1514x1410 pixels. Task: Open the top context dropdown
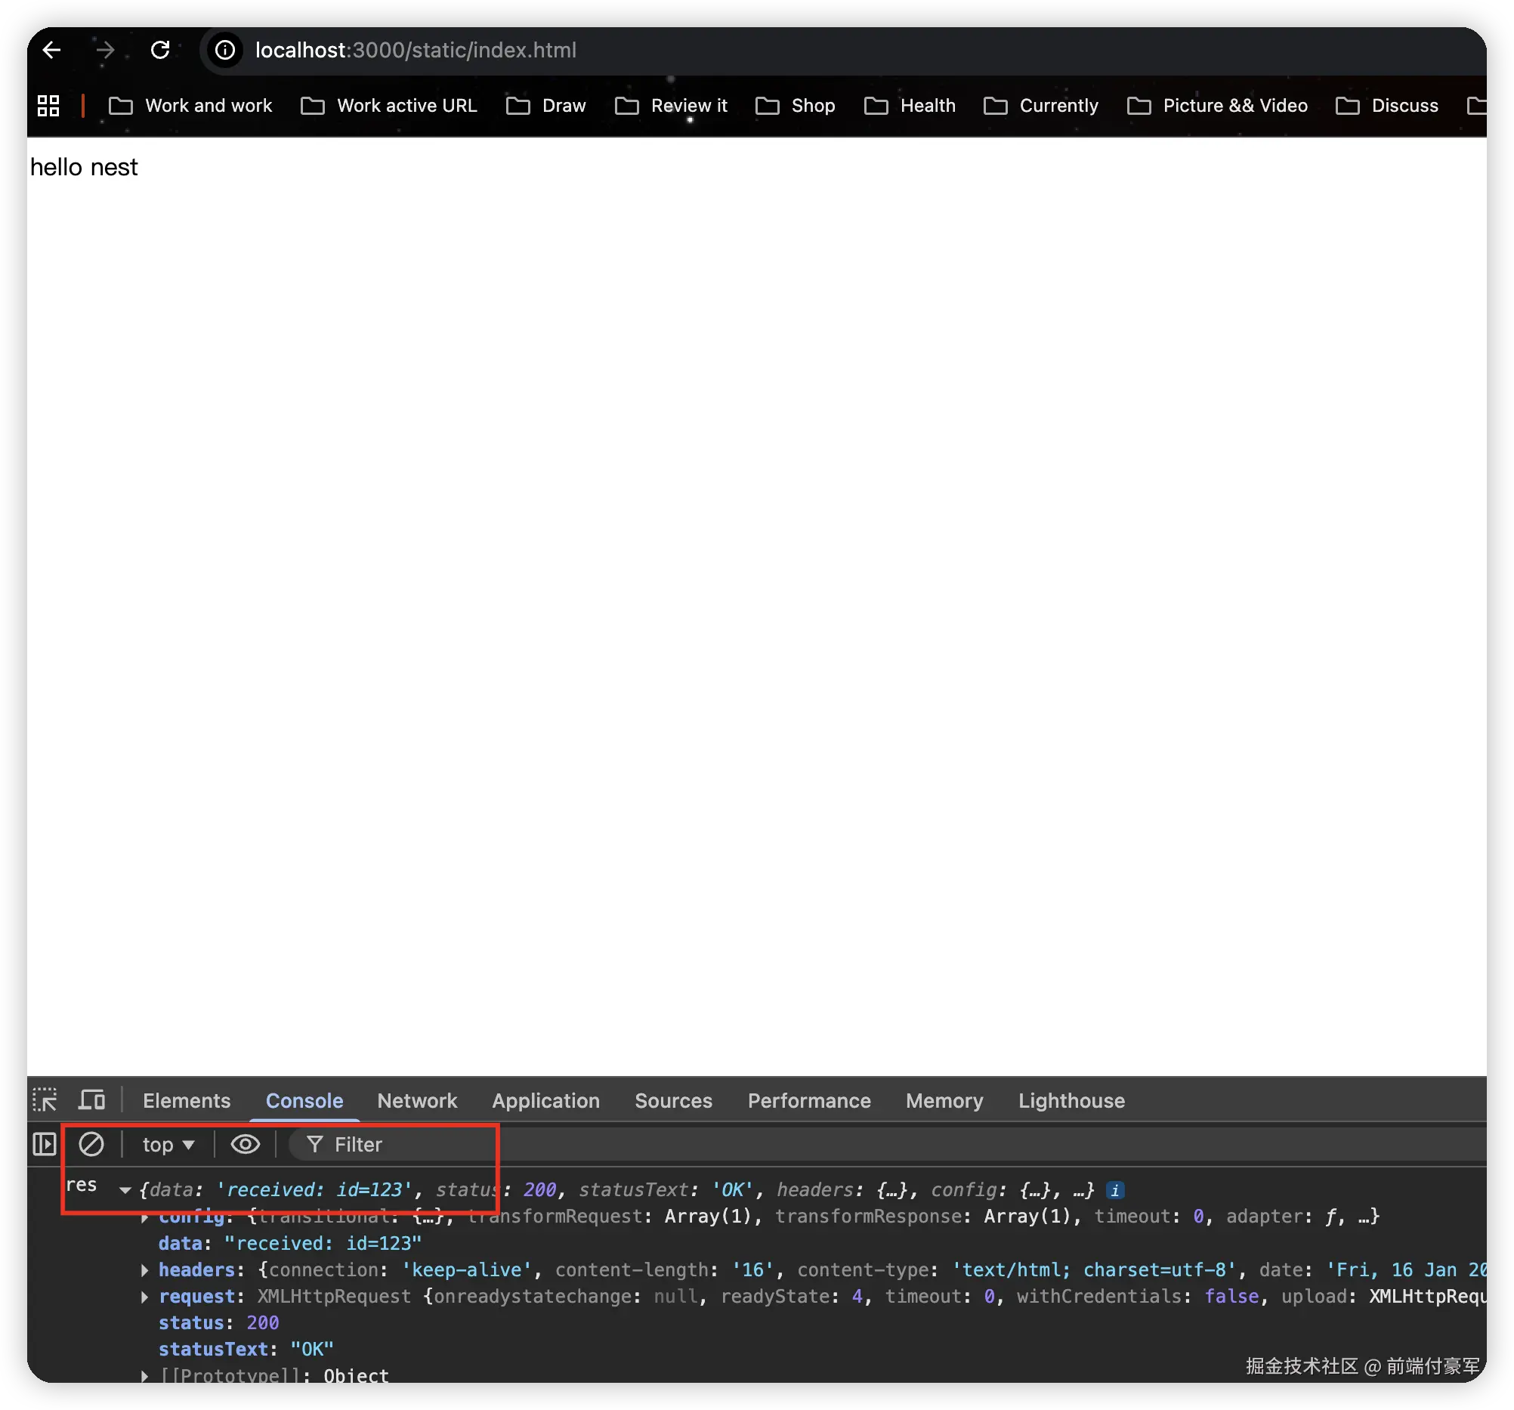tap(168, 1144)
